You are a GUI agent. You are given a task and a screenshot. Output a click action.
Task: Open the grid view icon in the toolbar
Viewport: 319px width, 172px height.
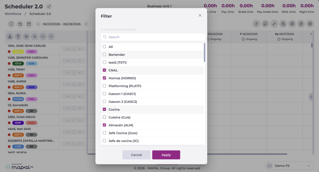292,24
